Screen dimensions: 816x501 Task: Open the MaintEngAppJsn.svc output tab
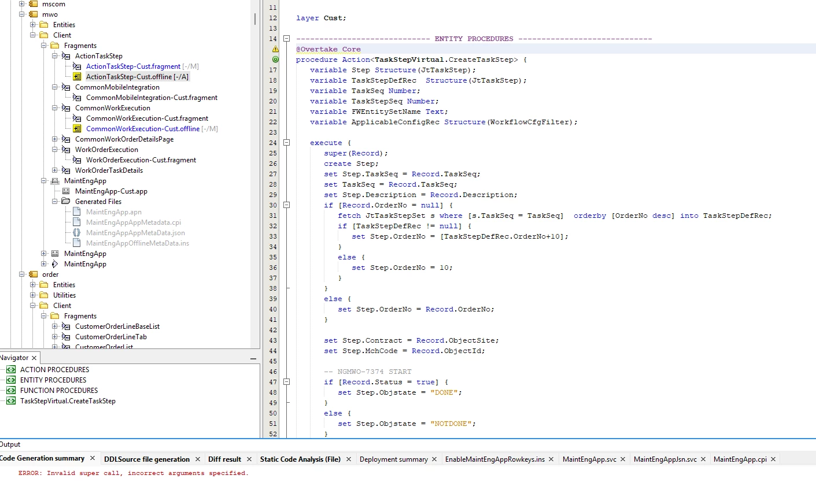tap(665, 459)
